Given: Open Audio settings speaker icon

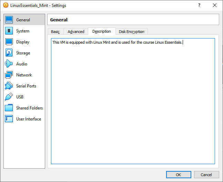Looking at the screenshot, I should (x=9, y=64).
